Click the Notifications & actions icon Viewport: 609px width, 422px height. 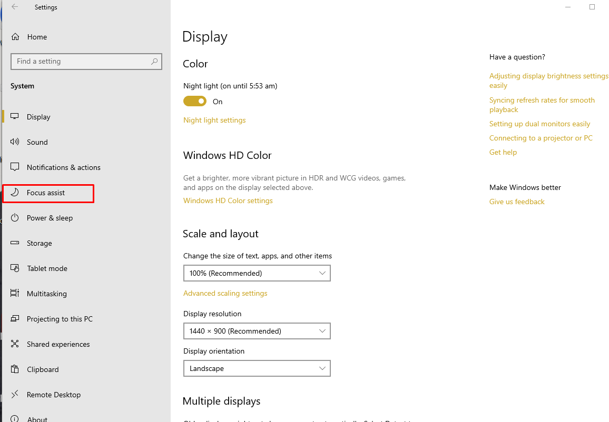click(x=15, y=167)
